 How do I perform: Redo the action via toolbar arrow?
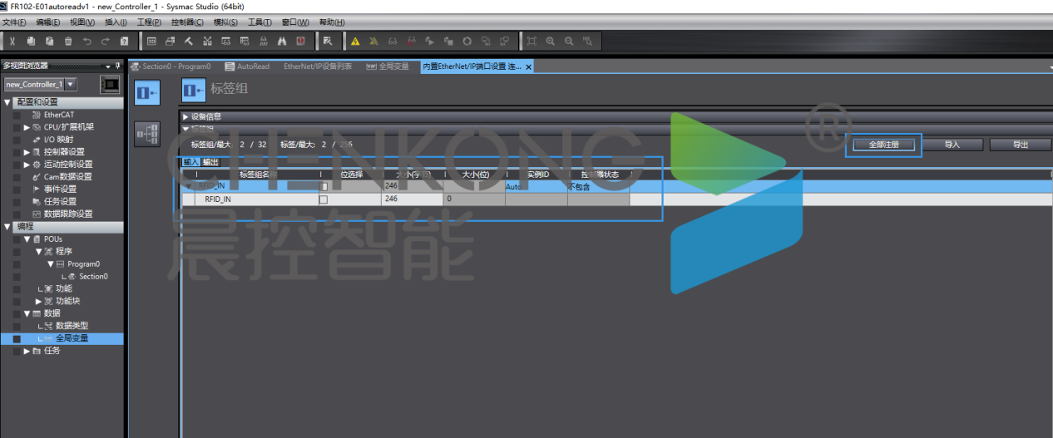point(106,41)
